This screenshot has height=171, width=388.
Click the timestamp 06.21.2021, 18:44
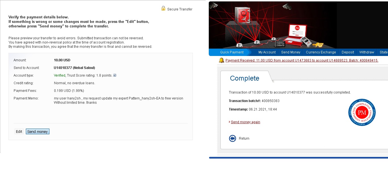(x=263, y=109)
